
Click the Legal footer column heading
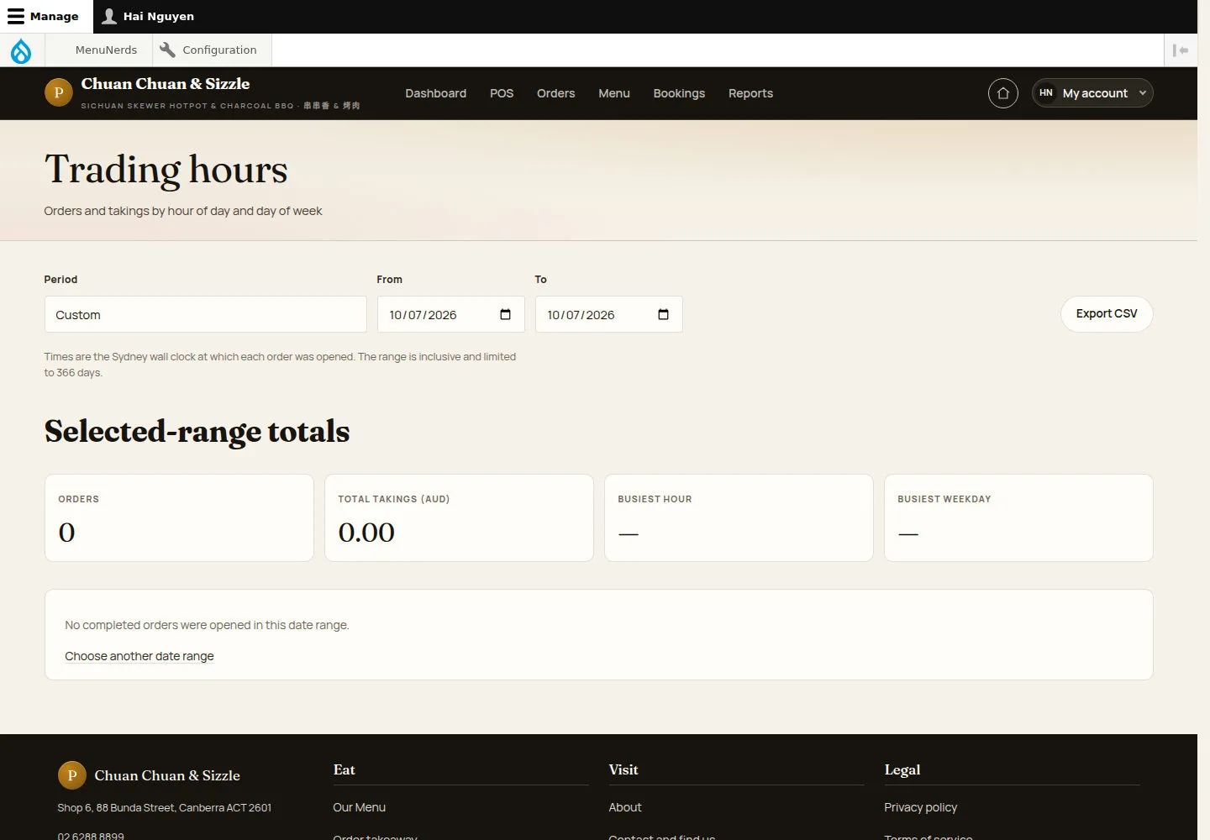coord(902,769)
